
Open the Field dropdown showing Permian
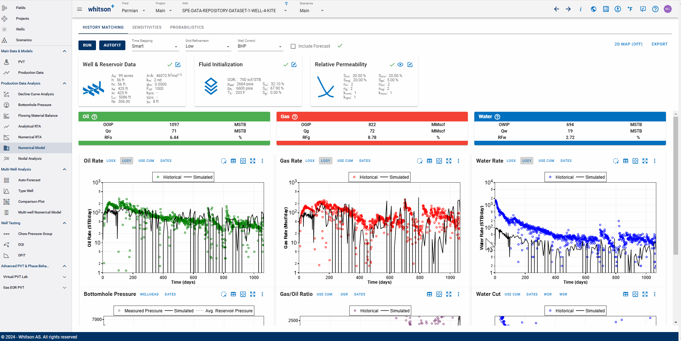pyautogui.click(x=133, y=11)
